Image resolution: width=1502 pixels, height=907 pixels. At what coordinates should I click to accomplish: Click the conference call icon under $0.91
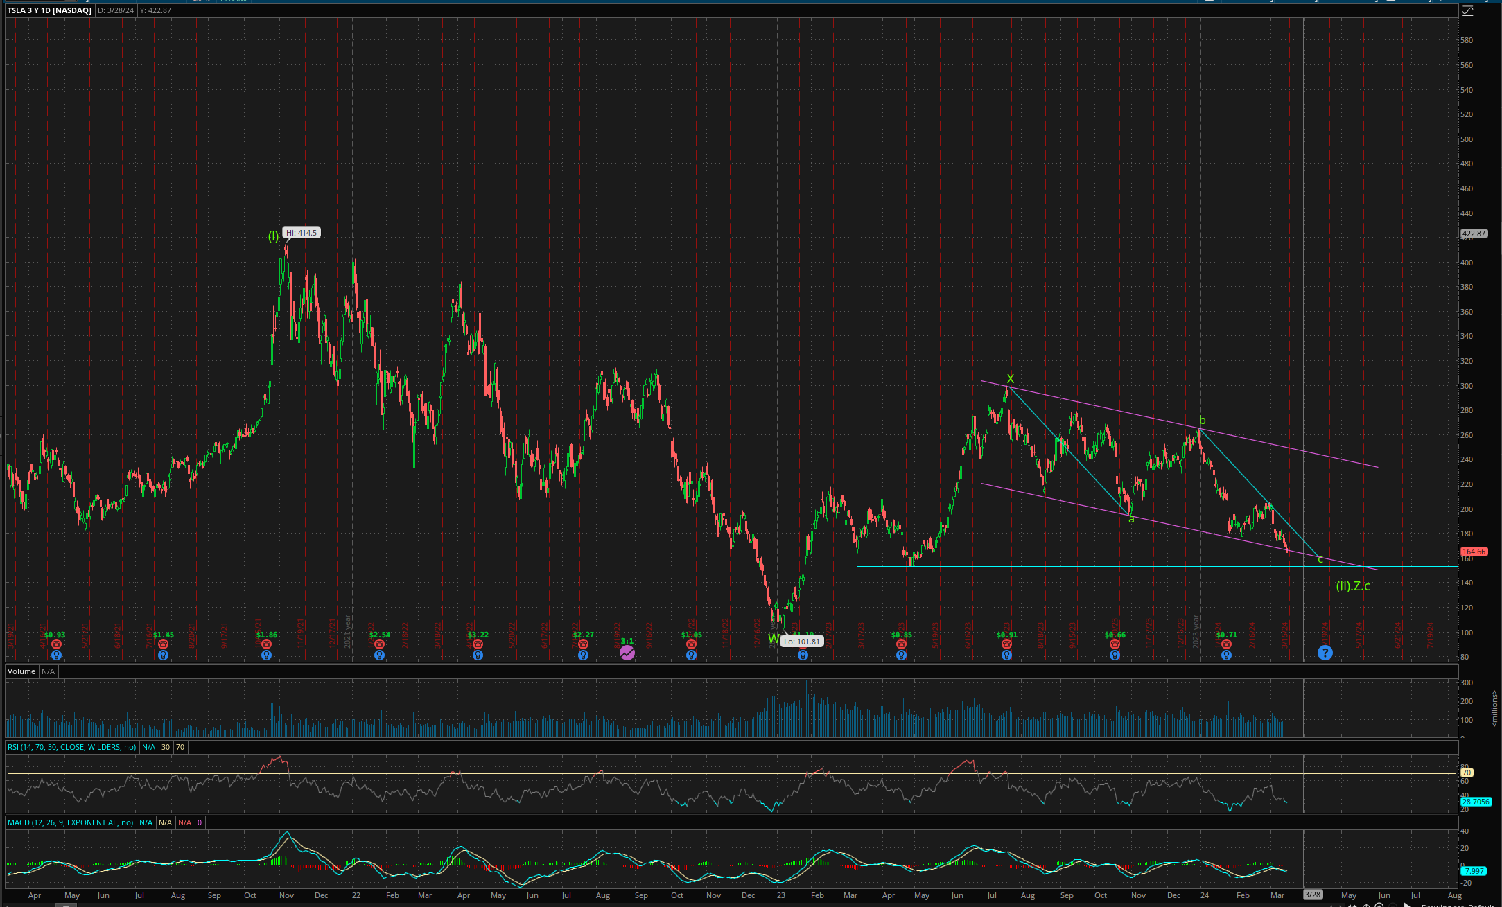click(1006, 644)
